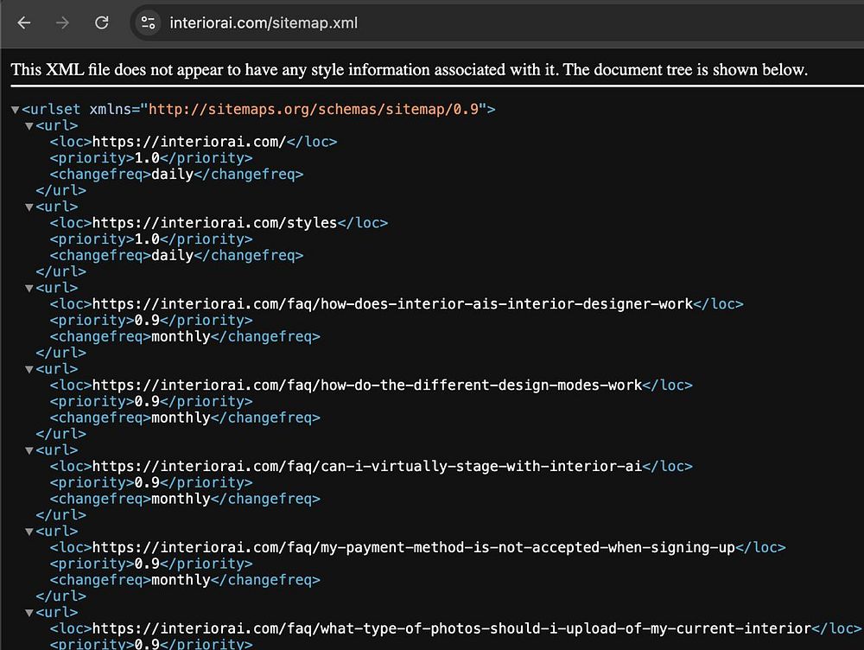Click the browser back arrow
This screenshot has width=864, height=650.
(x=23, y=23)
